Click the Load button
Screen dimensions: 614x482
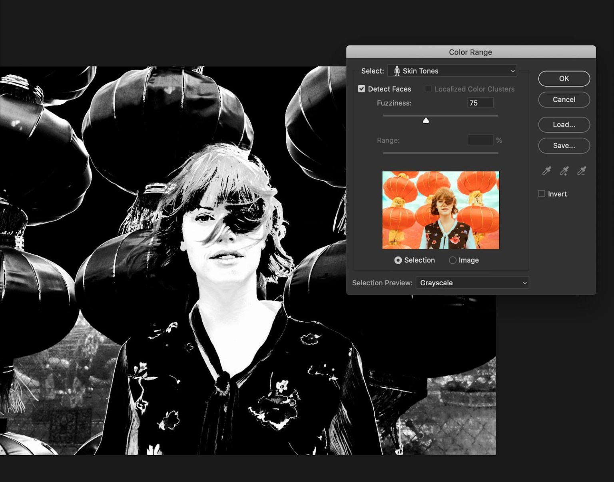pyautogui.click(x=564, y=125)
